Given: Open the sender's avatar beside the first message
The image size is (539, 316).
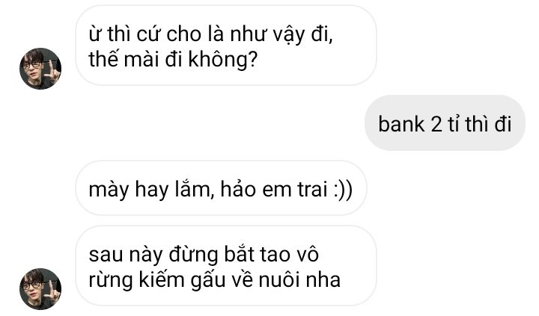Looking at the screenshot, I should click(x=40, y=69).
